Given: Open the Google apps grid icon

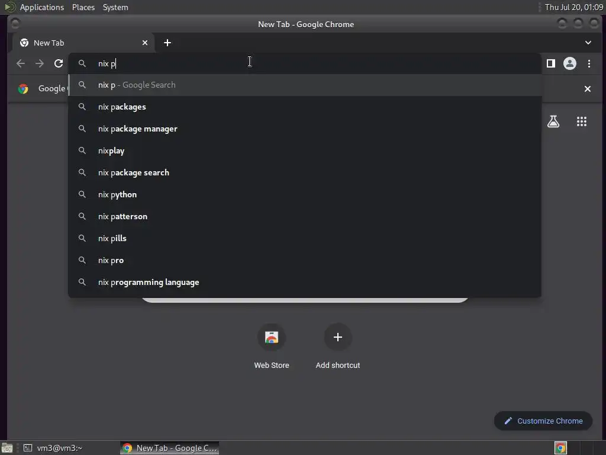Looking at the screenshot, I should tap(582, 121).
